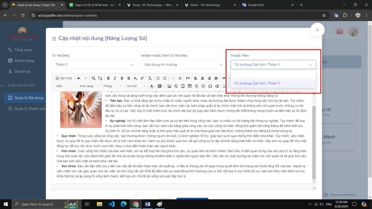Open the Định dạng format dropdown
This screenshot has width=372, height=209.
(89, 86)
